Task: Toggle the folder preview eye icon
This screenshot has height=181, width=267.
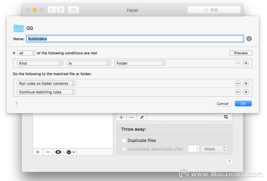Action: pyautogui.click(x=58, y=152)
